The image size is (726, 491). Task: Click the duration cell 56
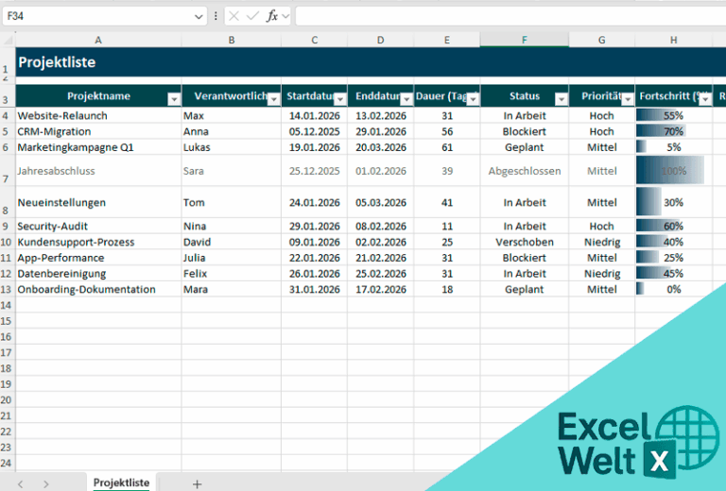point(447,131)
